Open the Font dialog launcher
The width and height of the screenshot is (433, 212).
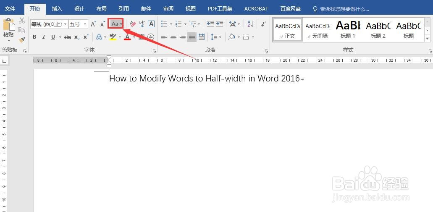(154, 51)
